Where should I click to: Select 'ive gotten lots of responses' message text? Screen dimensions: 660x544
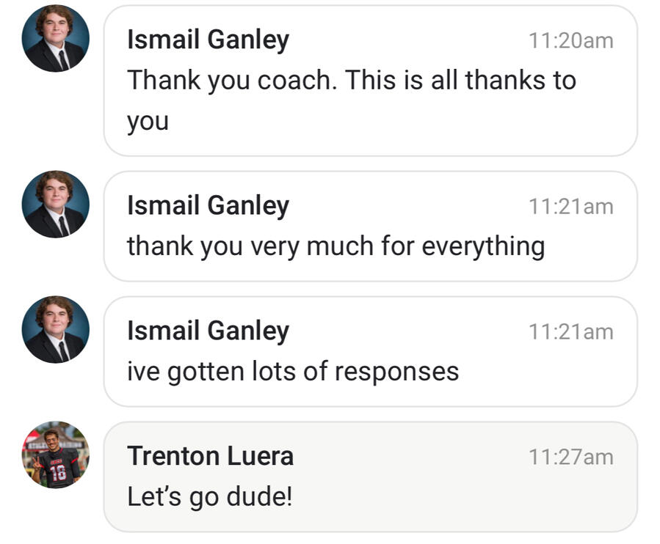pos(292,372)
